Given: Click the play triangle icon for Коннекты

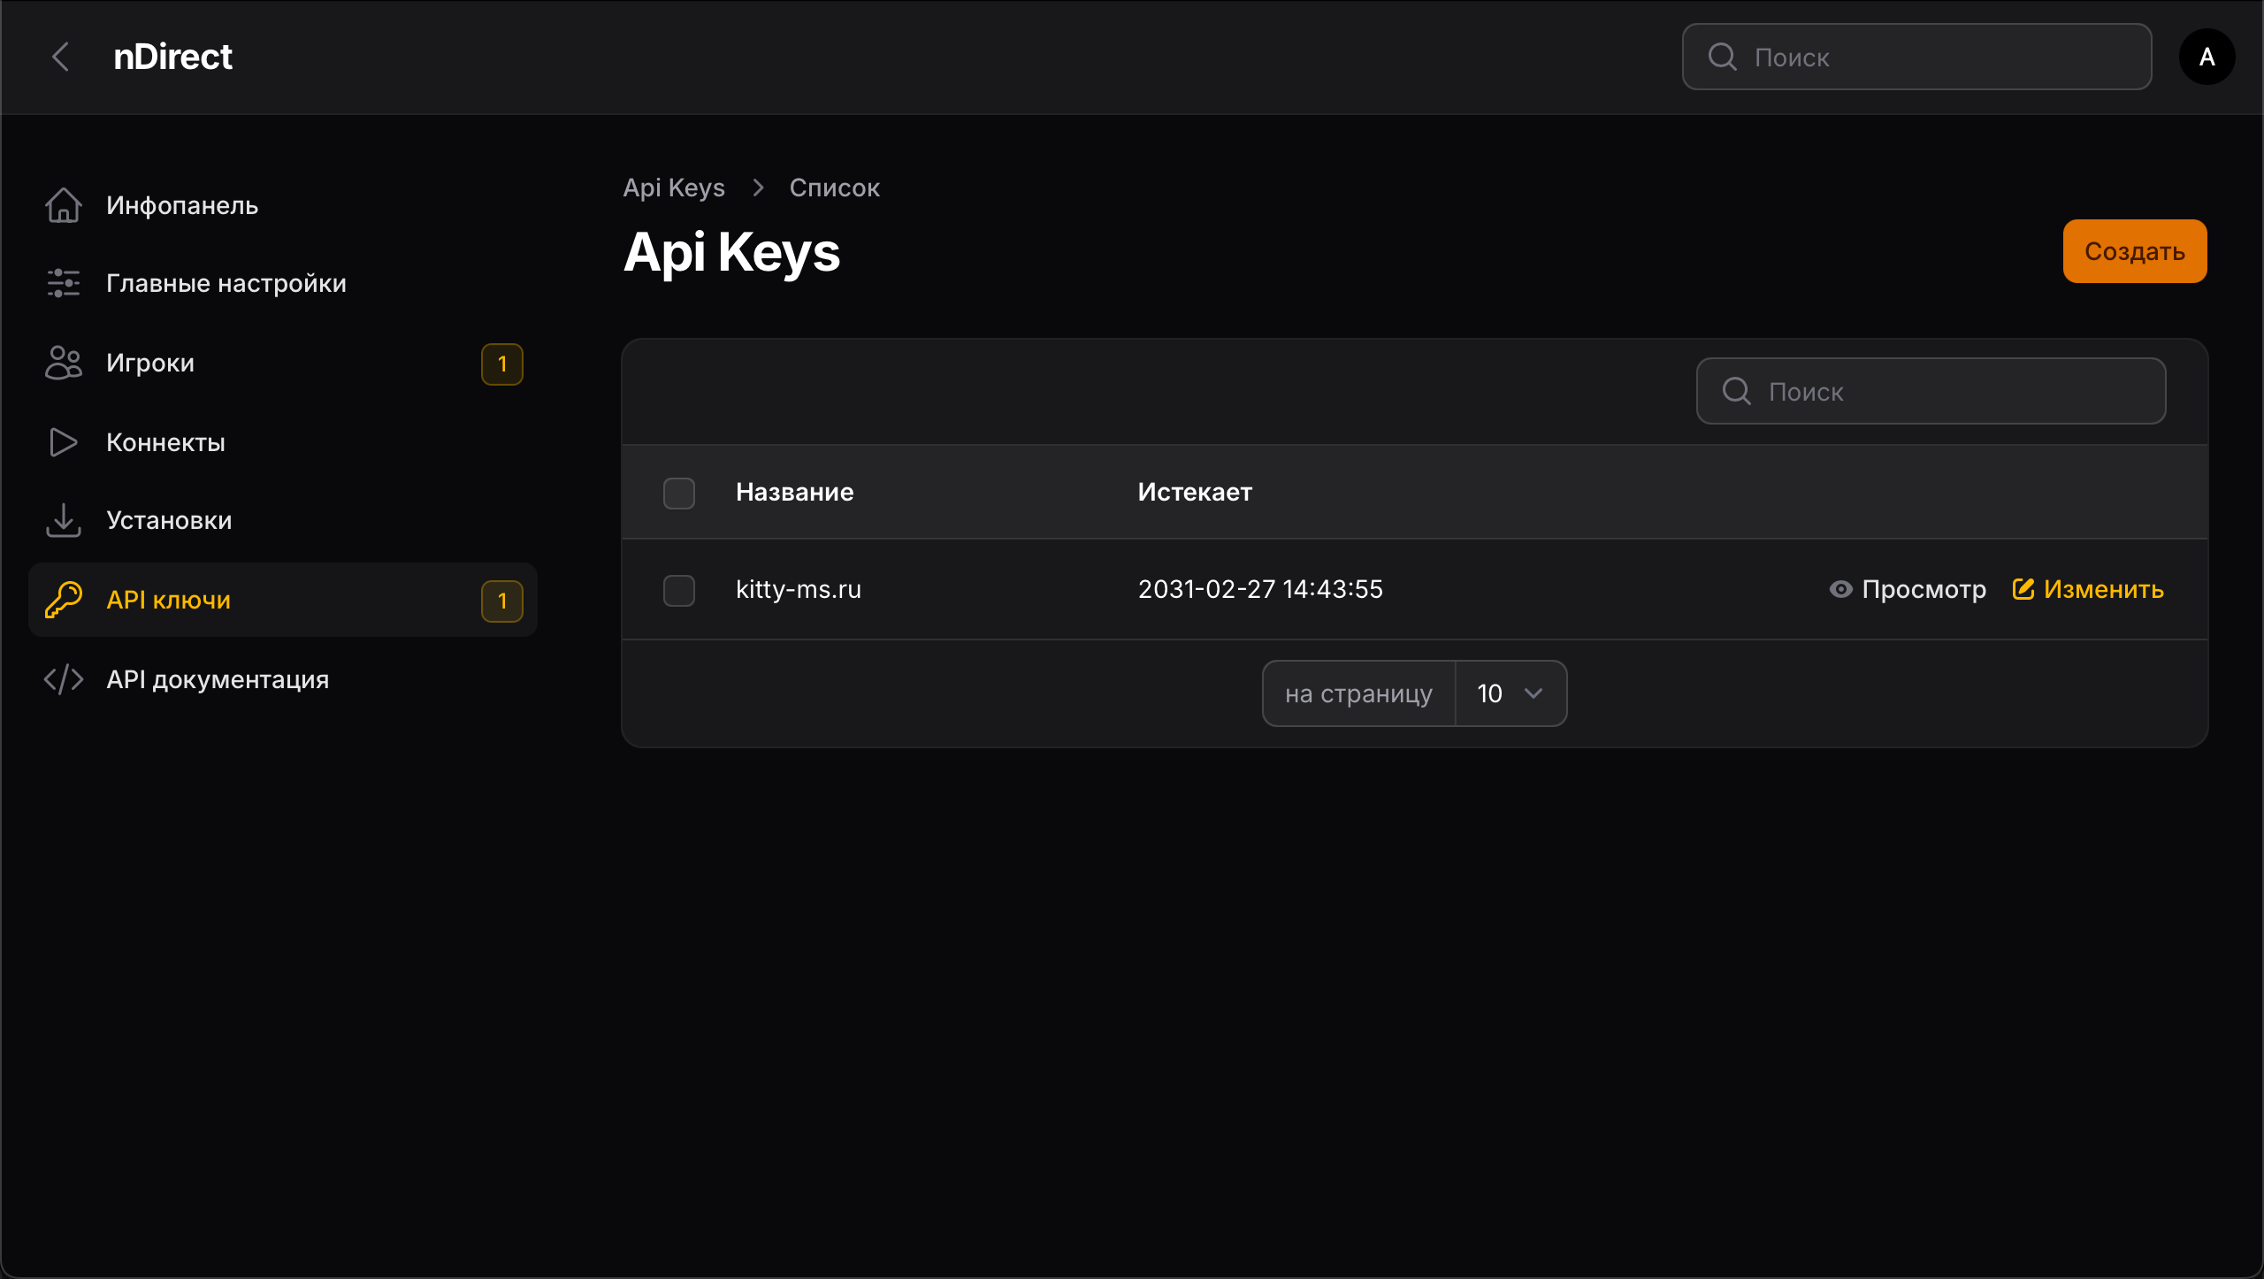Looking at the screenshot, I should click(x=64, y=442).
